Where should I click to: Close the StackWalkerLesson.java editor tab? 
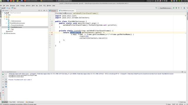(75, 10)
